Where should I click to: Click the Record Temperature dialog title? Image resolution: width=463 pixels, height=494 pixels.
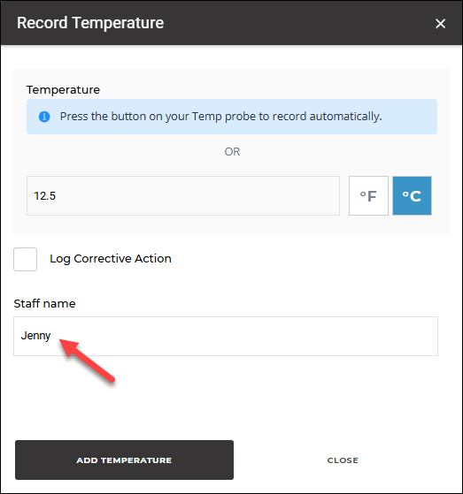(90, 23)
